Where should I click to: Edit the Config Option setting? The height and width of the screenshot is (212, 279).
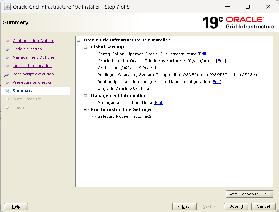pos(203,54)
